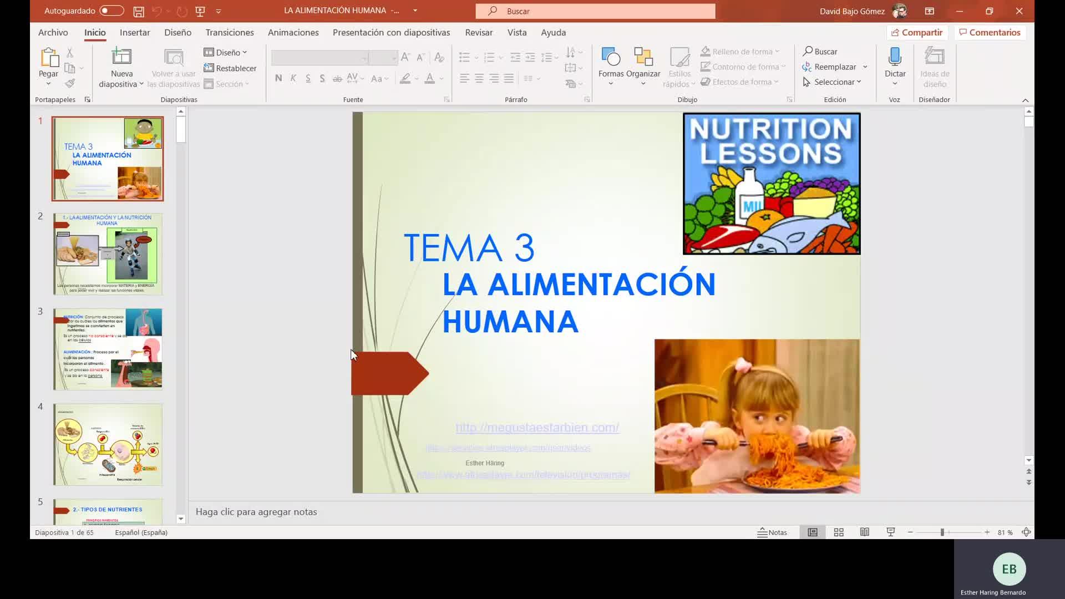Click the Nueva diapositiva icon
1065x599 pixels.
(x=121, y=57)
